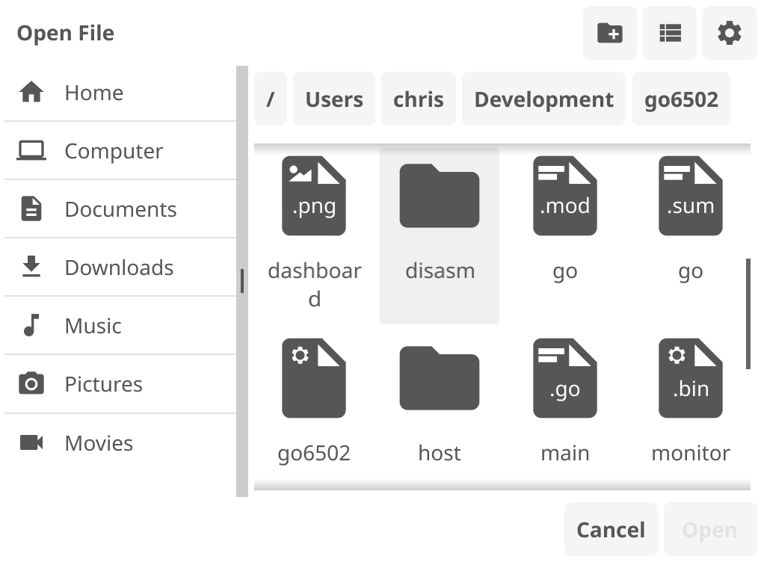
Task: Click the Downloads arrow icon
Action: (31, 267)
